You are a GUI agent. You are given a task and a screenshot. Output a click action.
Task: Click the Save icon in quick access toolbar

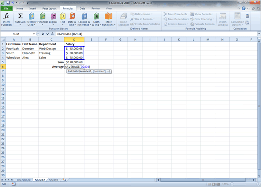(x=8, y=3)
